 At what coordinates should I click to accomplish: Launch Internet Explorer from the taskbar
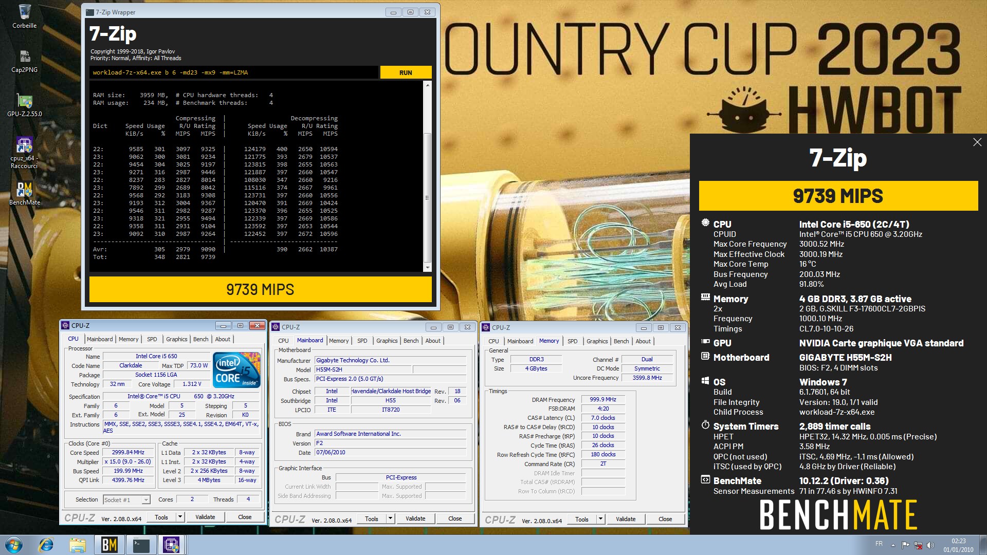(x=46, y=545)
